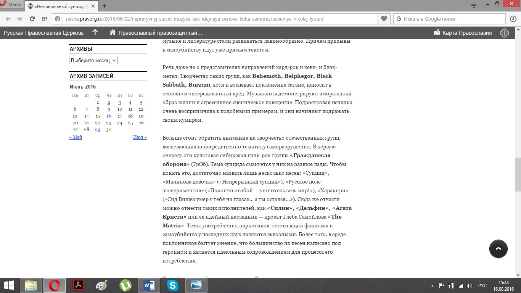Click the bold word «Сплин»
Image resolution: width=521 pixels, height=293 pixels.
pos(280,208)
